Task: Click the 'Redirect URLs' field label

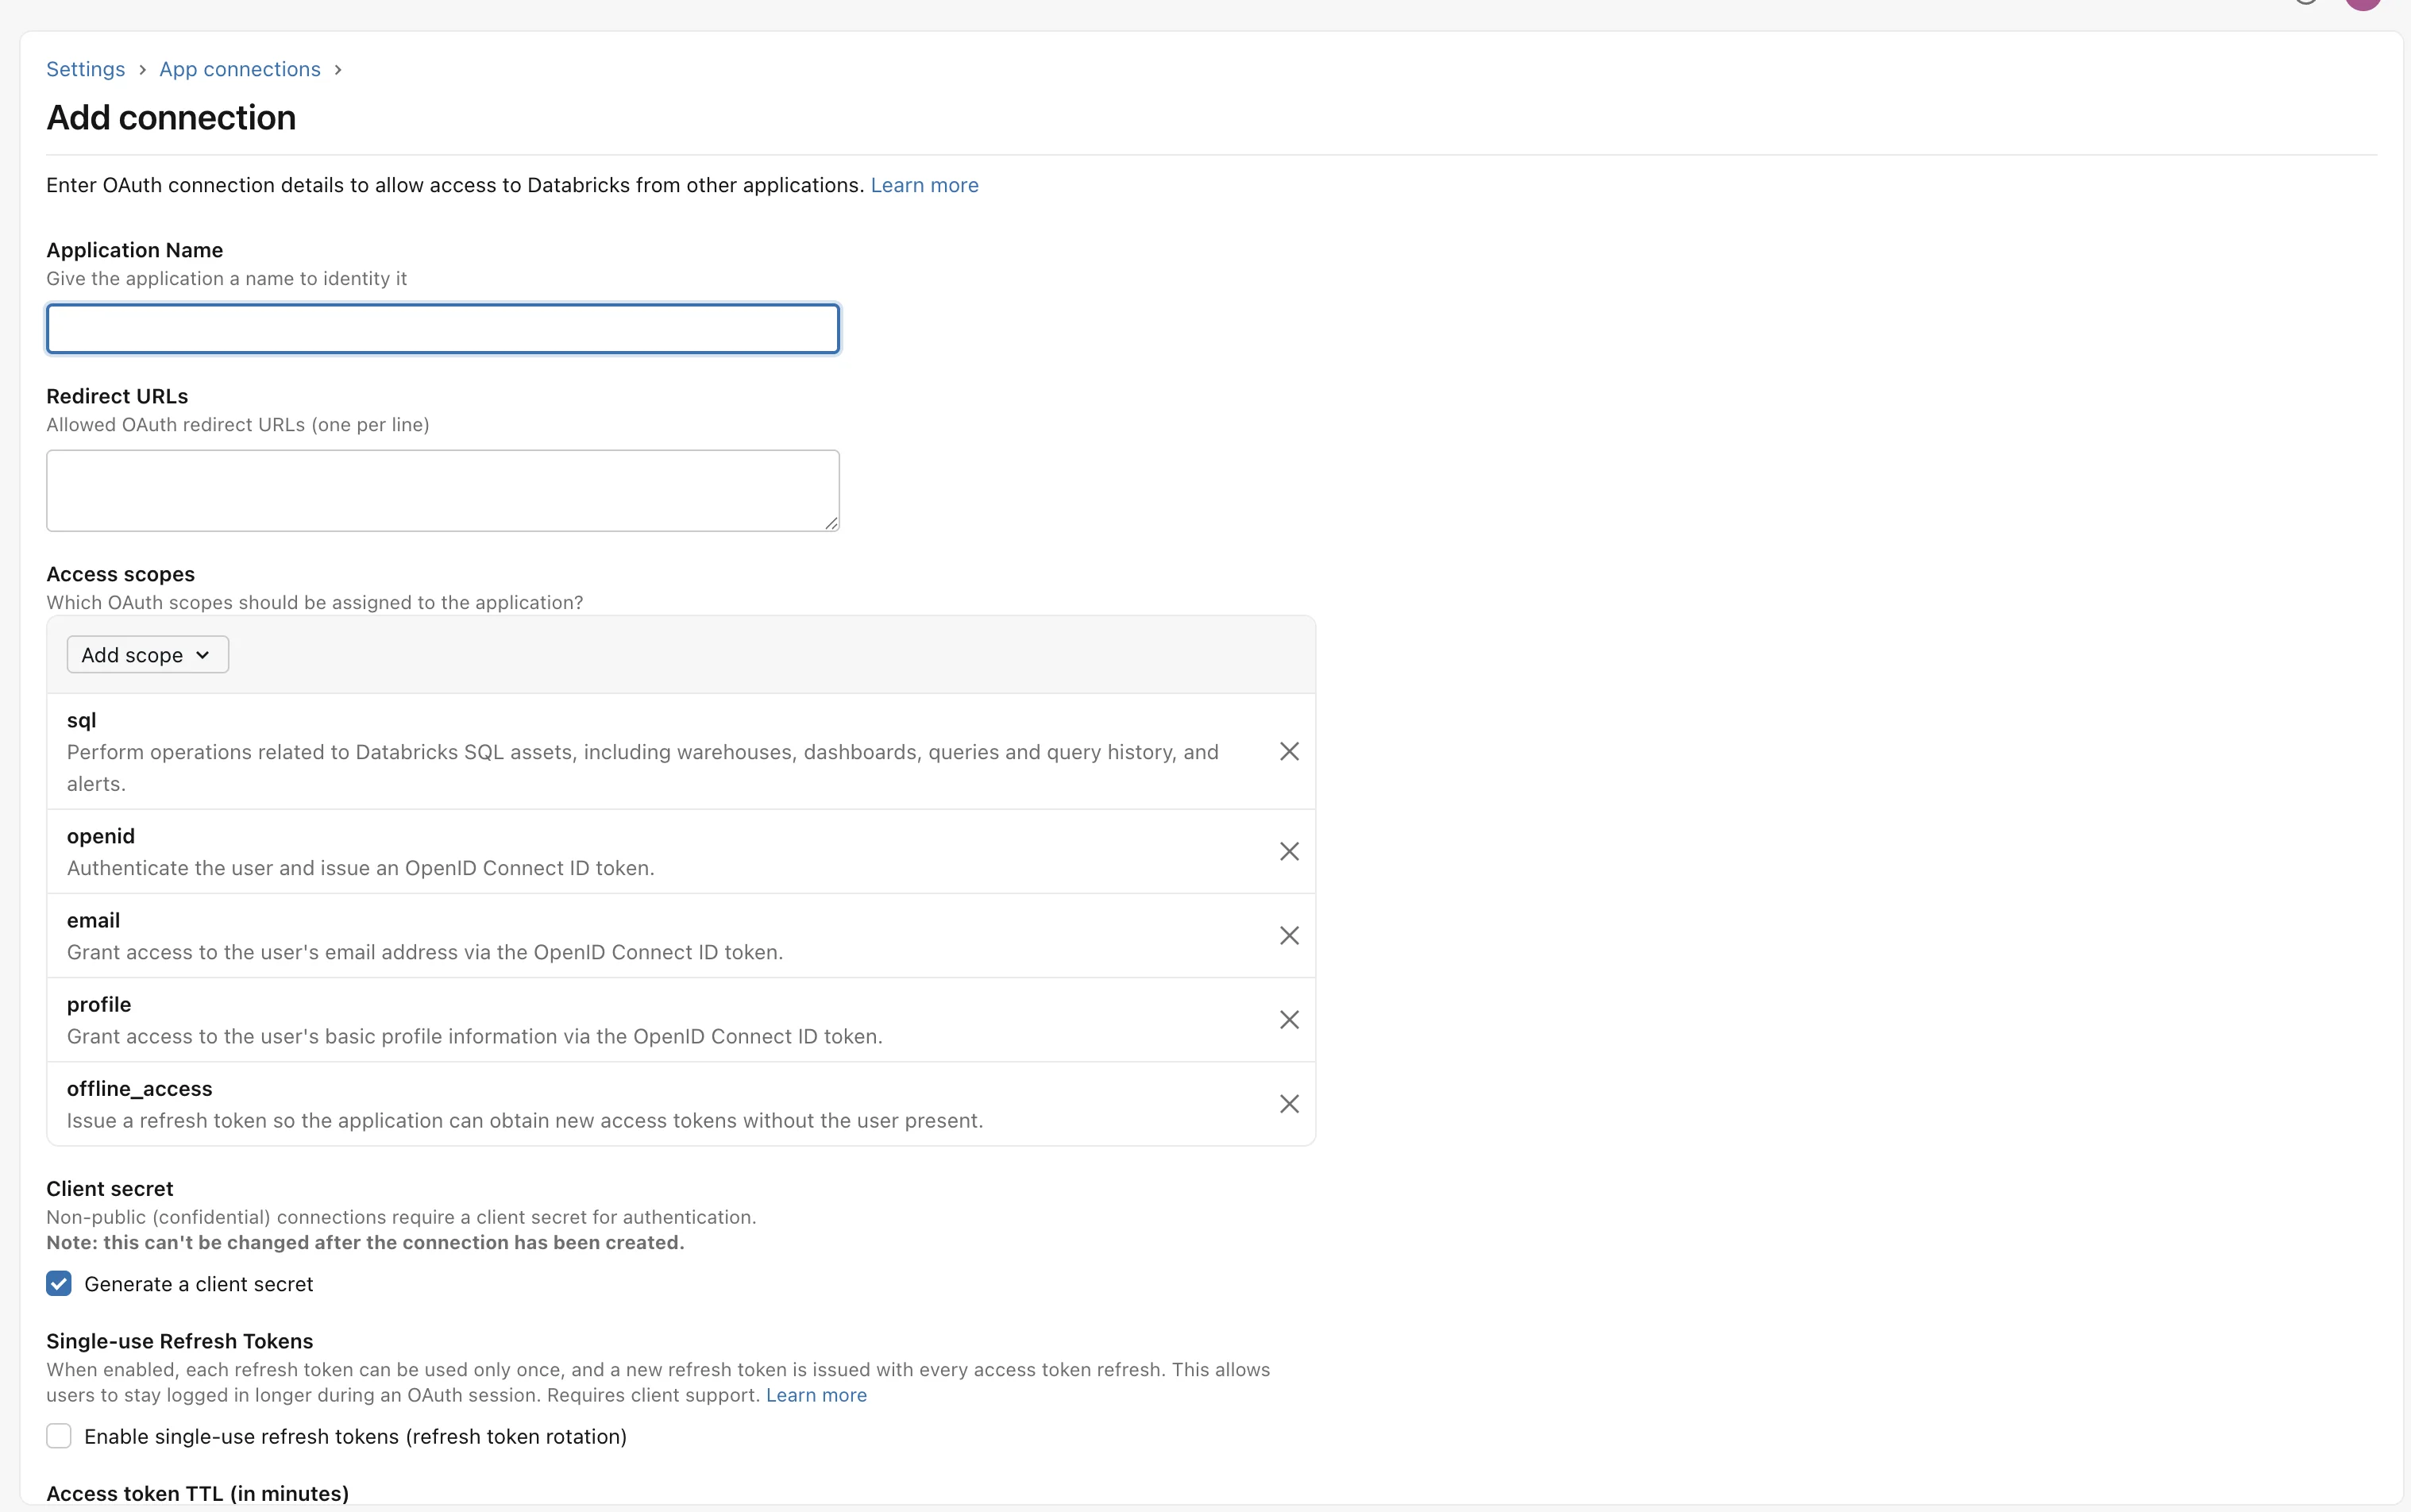Action: point(117,396)
